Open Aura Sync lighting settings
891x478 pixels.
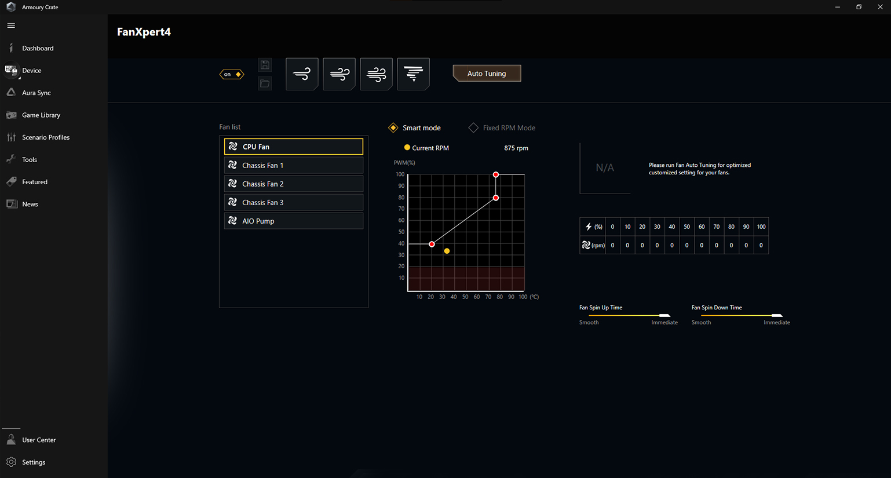tap(36, 93)
